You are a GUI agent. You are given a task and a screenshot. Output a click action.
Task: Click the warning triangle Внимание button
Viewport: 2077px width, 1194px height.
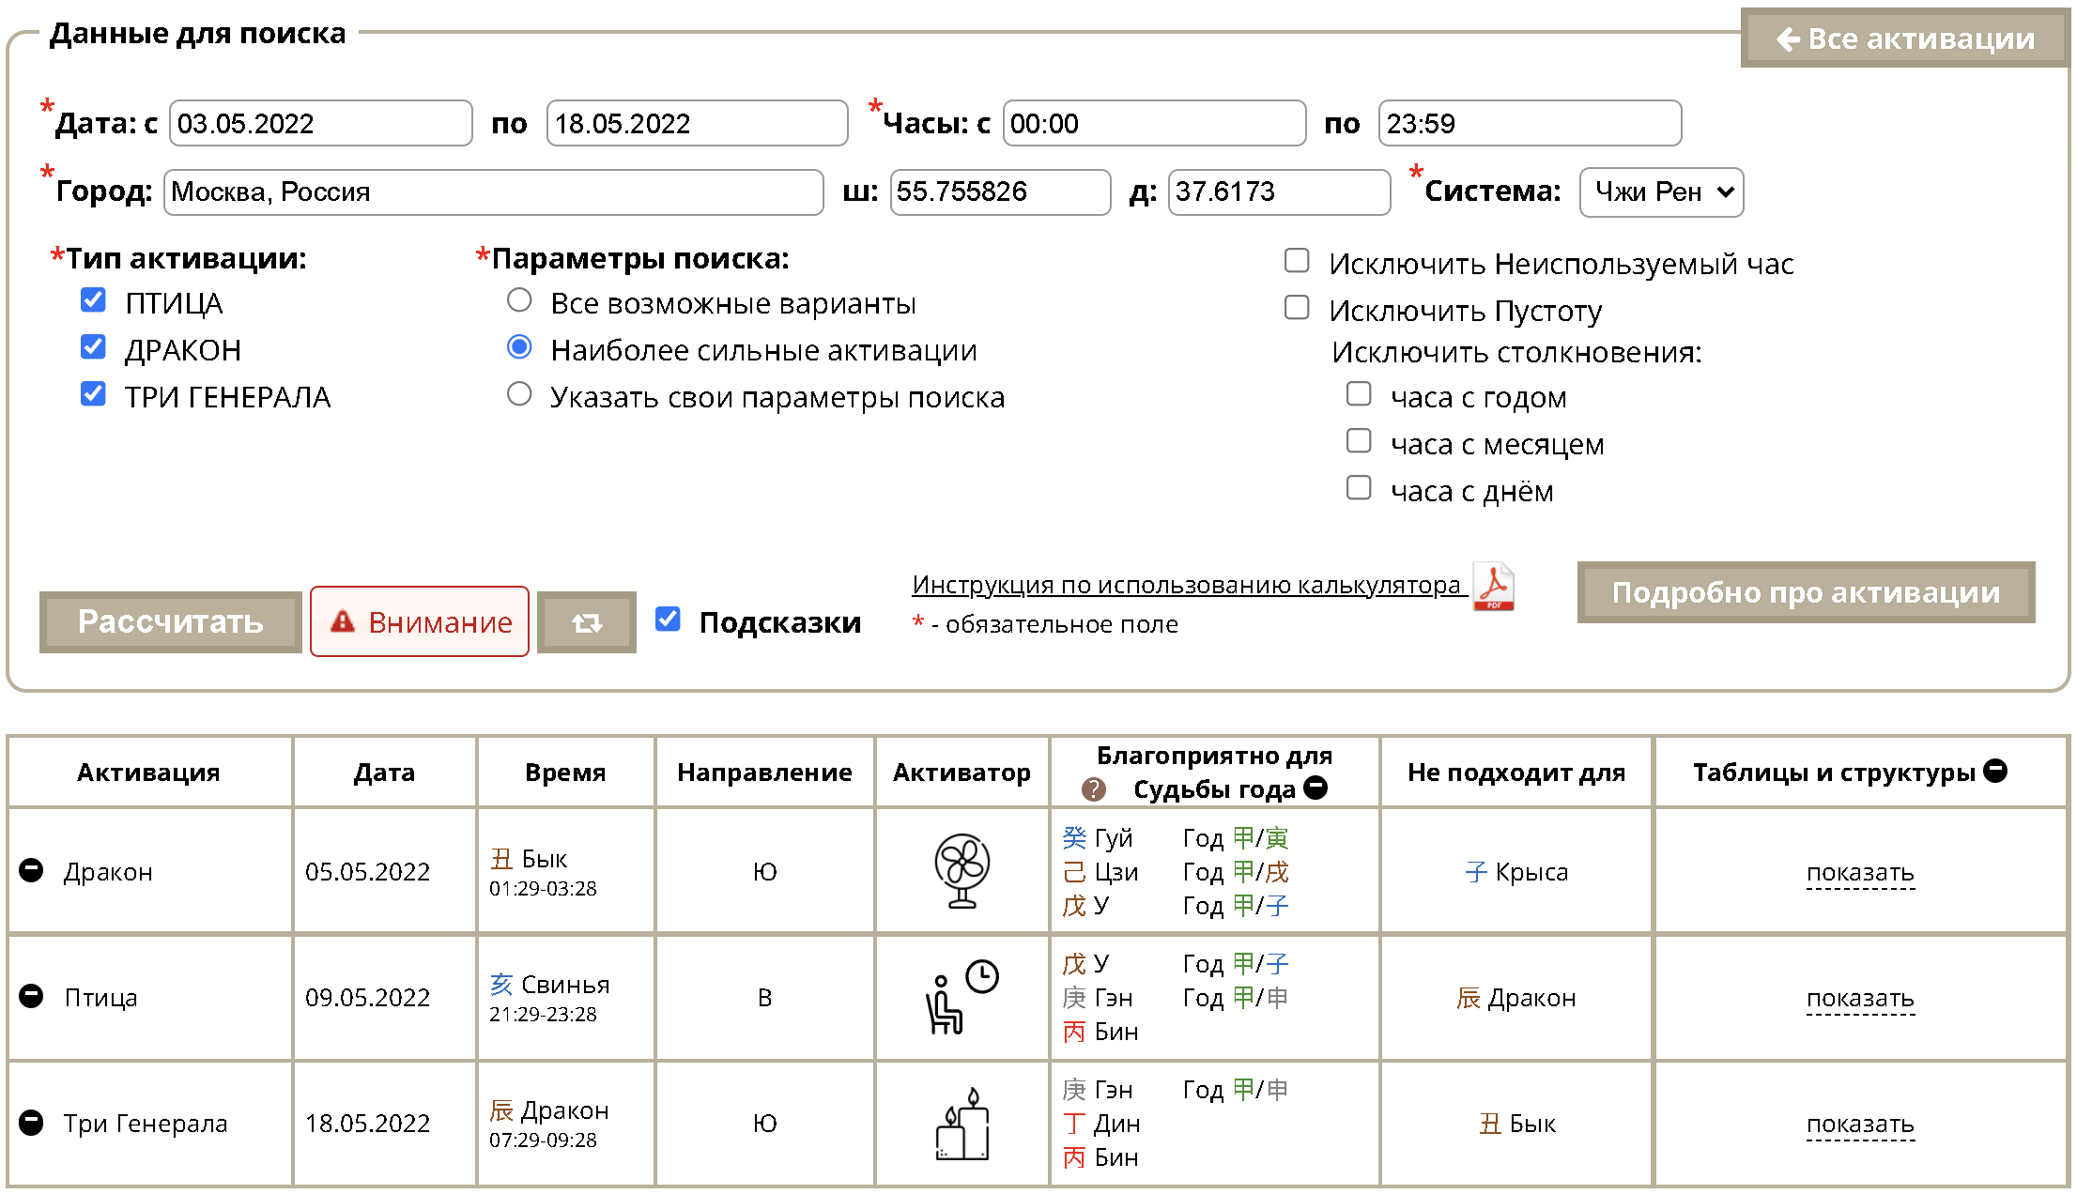pos(420,621)
